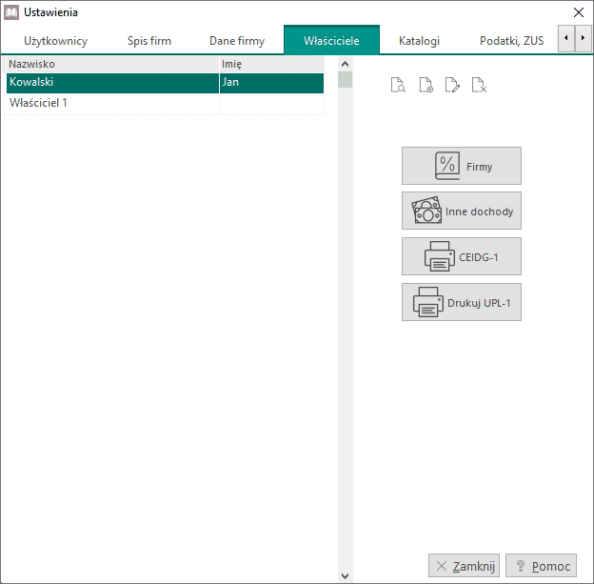Click the Ustawienia title bar app icon
Image resolution: width=594 pixels, height=584 pixels.
[x=11, y=12]
